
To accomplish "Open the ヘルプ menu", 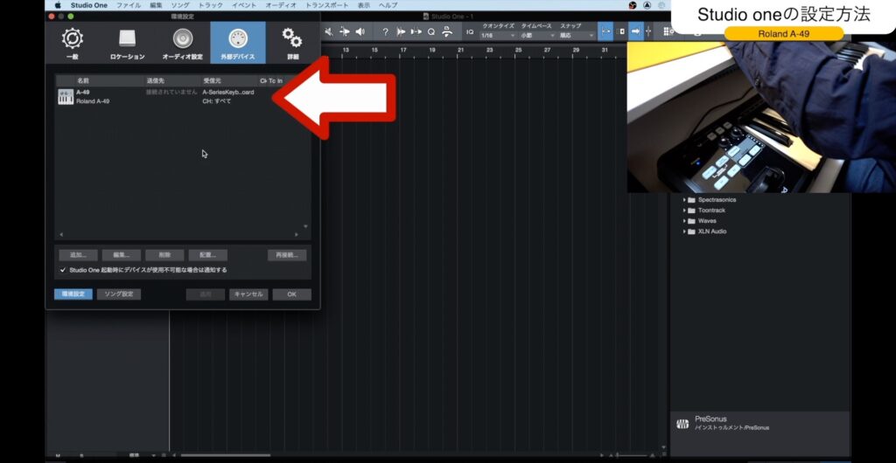I will [x=388, y=5].
